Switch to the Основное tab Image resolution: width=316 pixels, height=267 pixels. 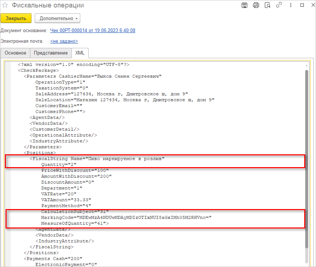(15, 53)
